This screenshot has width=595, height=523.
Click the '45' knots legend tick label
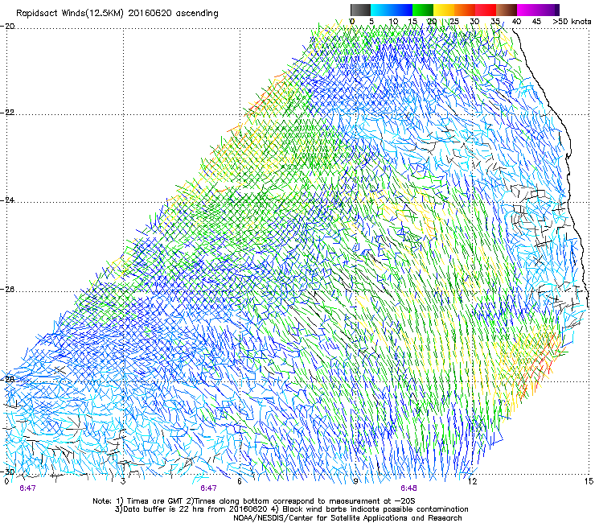tap(536, 22)
